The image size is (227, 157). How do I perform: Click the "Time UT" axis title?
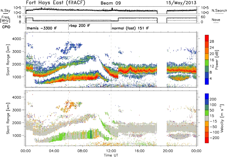(111, 155)
